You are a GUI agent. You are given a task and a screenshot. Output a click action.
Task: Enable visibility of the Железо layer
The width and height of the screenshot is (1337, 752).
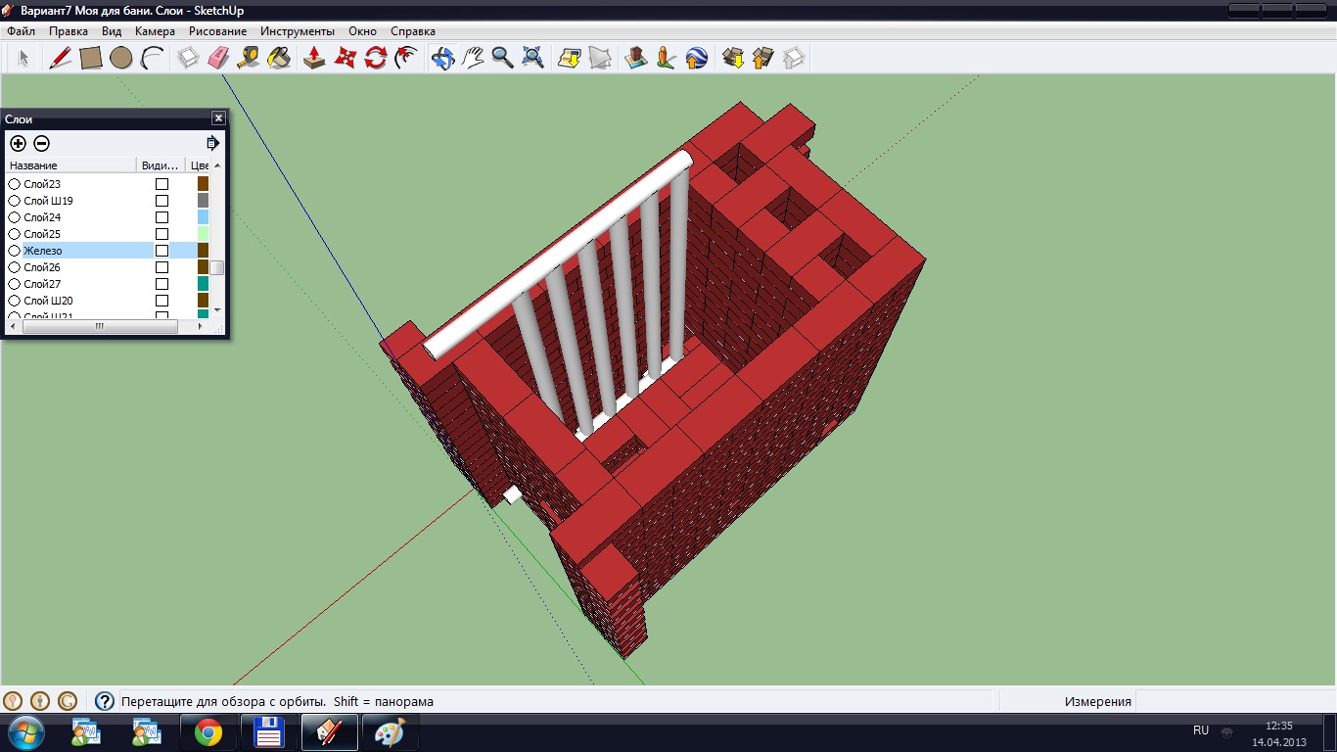162,251
